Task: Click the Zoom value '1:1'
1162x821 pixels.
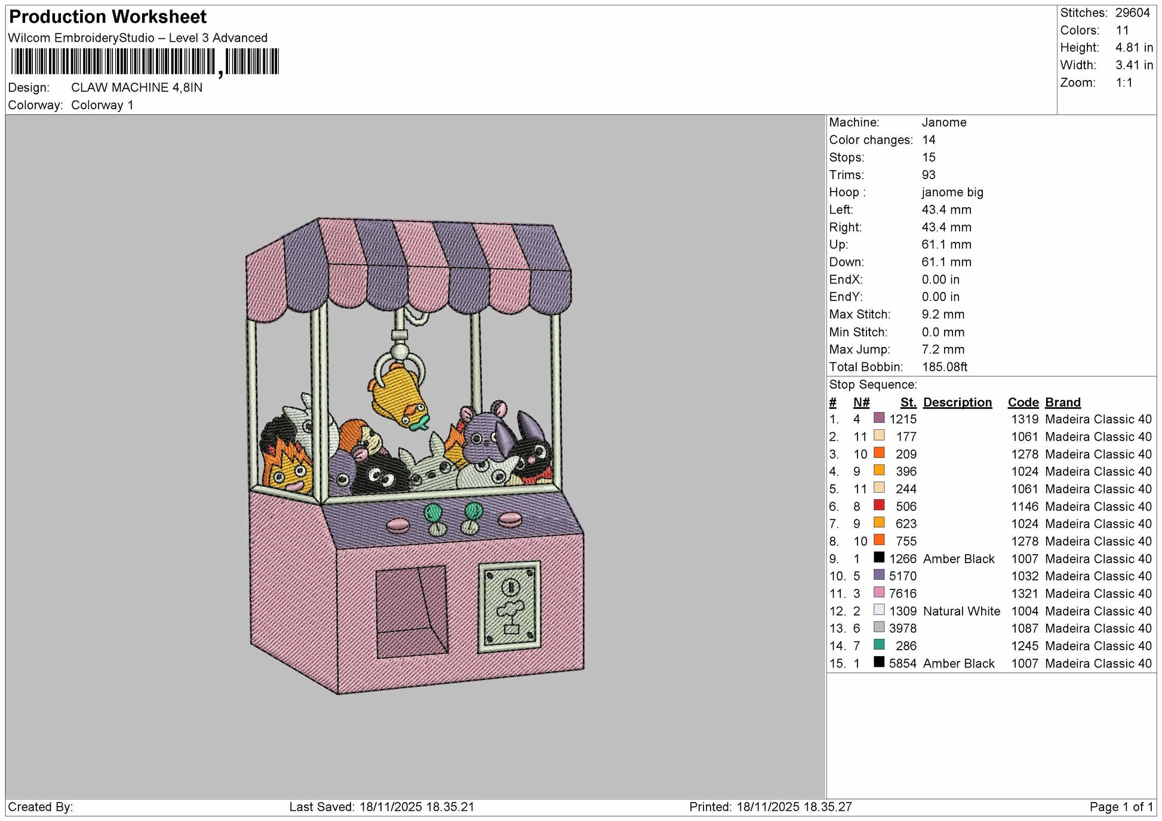Action: (1124, 82)
